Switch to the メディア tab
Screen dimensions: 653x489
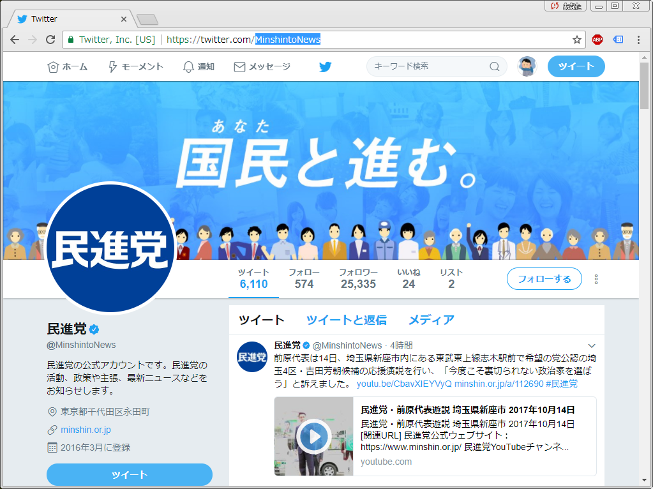coord(432,320)
